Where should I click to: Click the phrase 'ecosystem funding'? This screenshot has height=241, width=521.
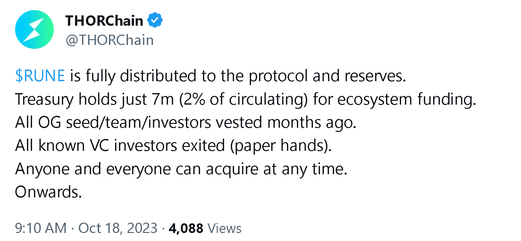(x=406, y=99)
